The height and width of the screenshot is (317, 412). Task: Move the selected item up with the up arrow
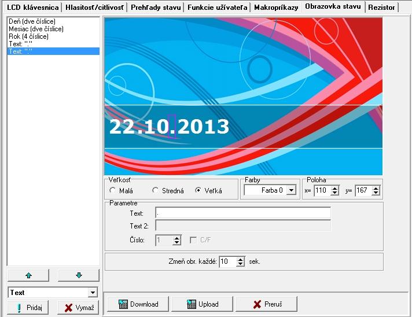(x=28, y=275)
